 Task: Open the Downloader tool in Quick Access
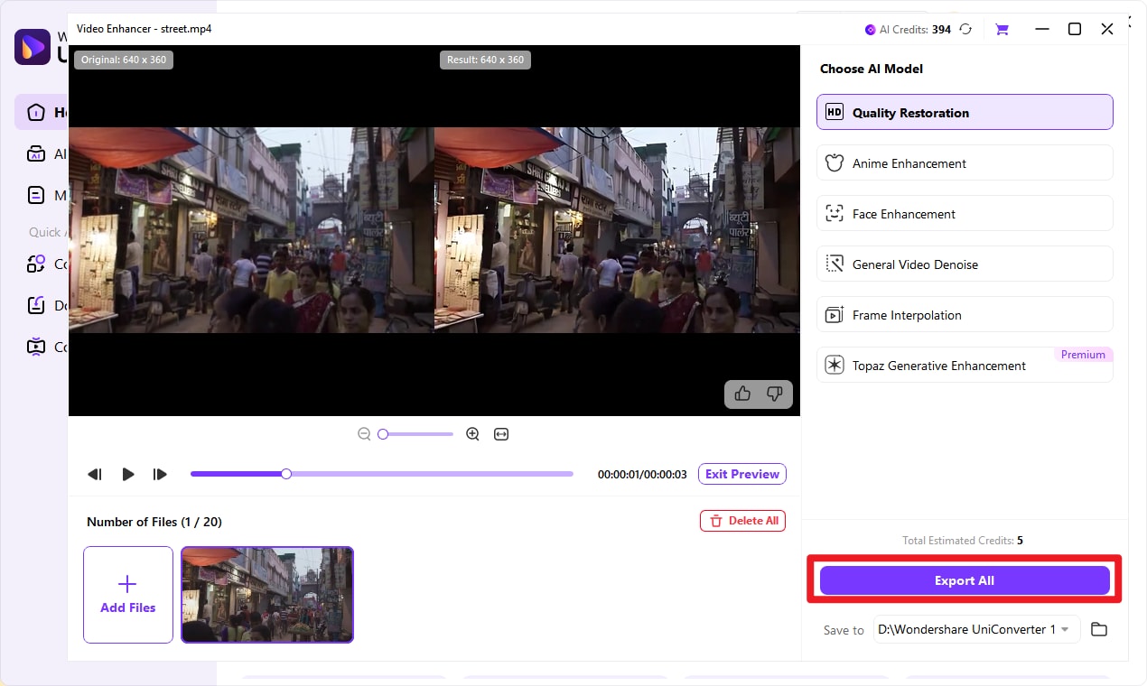[x=36, y=305]
